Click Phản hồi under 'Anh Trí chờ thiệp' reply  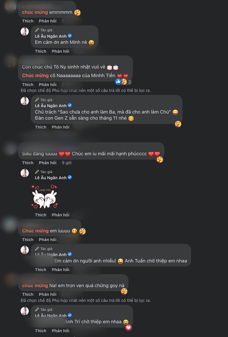[60, 330]
